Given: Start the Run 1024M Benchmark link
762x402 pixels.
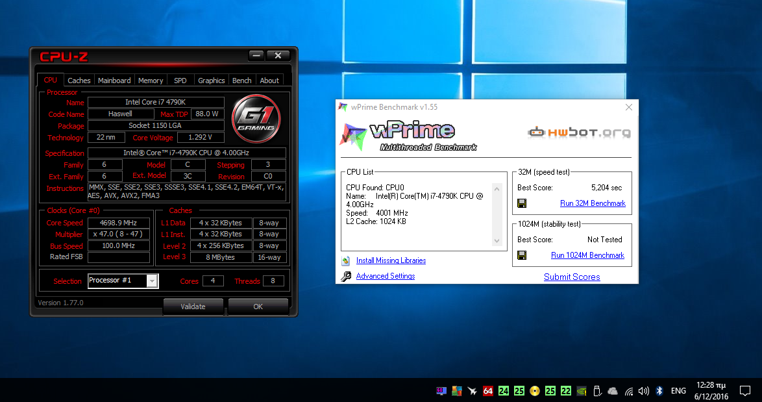Looking at the screenshot, I should tap(587, 255).
